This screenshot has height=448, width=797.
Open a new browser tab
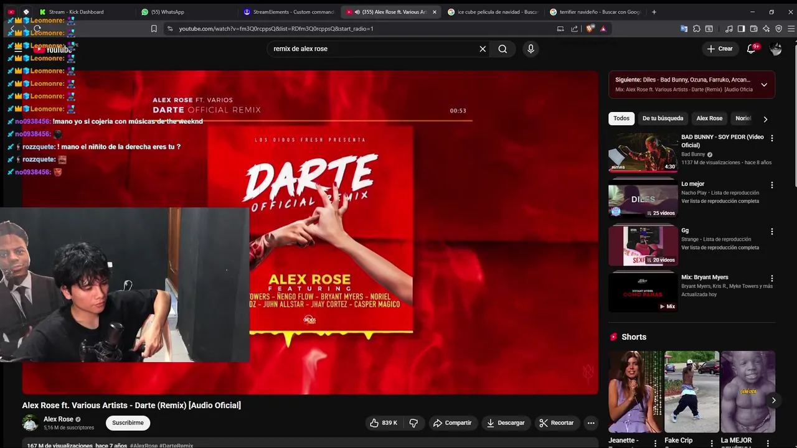[654, 12]
